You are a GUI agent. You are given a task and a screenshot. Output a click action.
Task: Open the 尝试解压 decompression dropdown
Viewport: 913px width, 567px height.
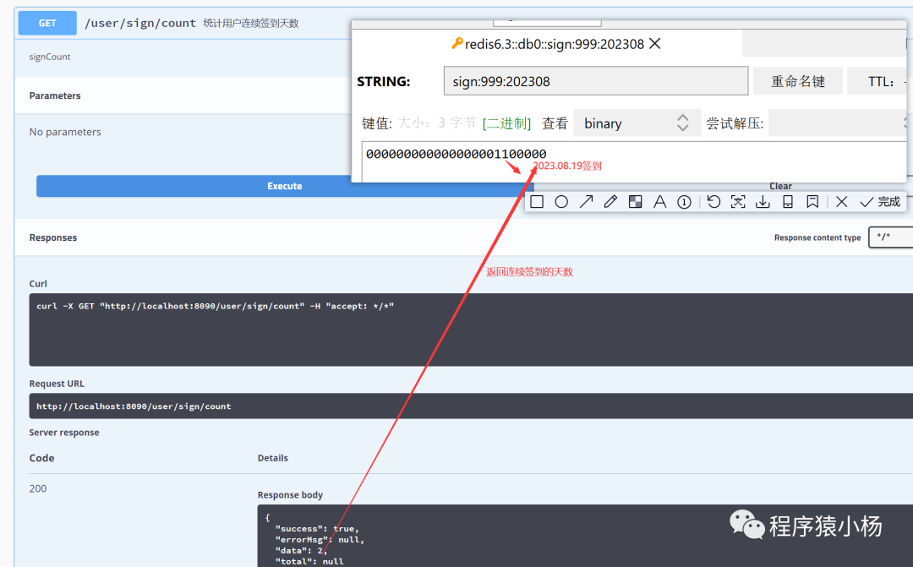837,123
